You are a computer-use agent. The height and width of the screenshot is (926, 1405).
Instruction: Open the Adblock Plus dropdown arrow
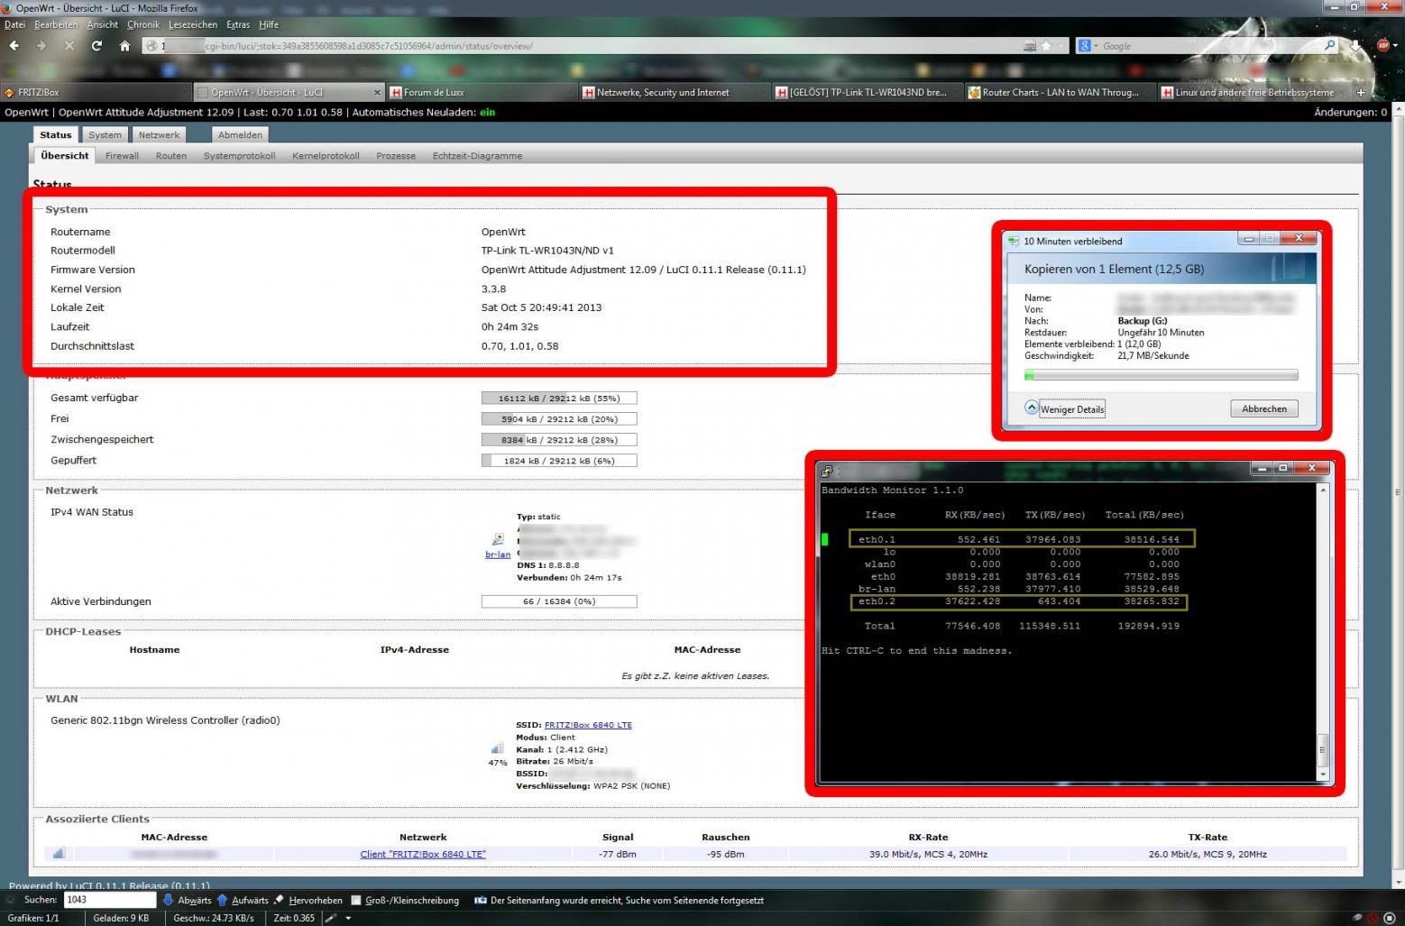pos(1395,45)
